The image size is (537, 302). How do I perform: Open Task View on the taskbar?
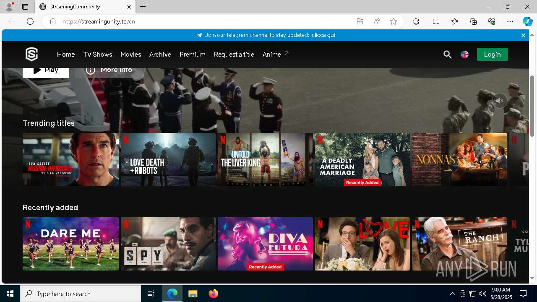click(151, 294)
